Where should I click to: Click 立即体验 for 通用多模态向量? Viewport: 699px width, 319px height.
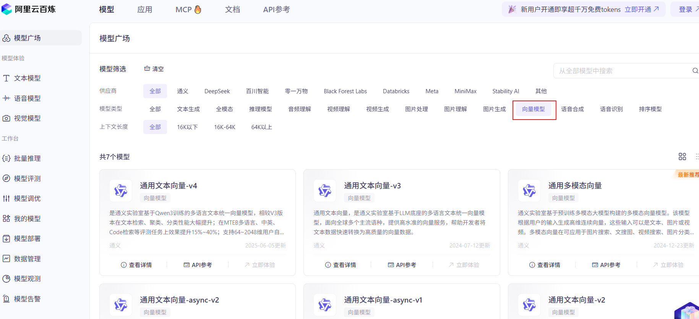pos(668,265)
